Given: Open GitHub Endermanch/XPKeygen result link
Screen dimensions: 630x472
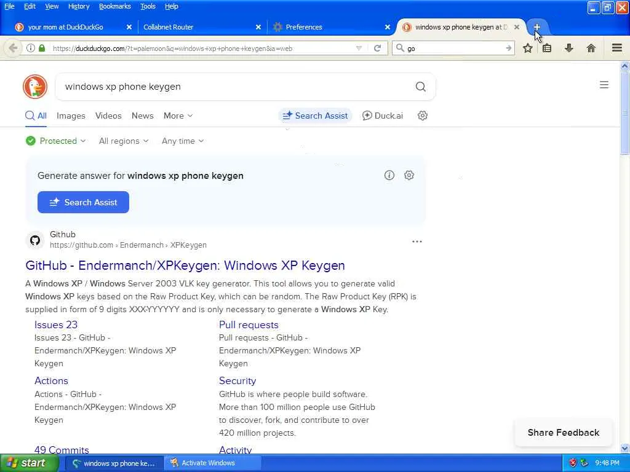Looking at the screenshot, I should pyautogui.click(x=185, y=265).
